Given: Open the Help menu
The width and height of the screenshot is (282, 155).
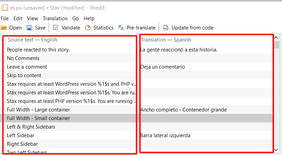Looking at the screenshot, I should pyautogui.click(x=89, y=19).
